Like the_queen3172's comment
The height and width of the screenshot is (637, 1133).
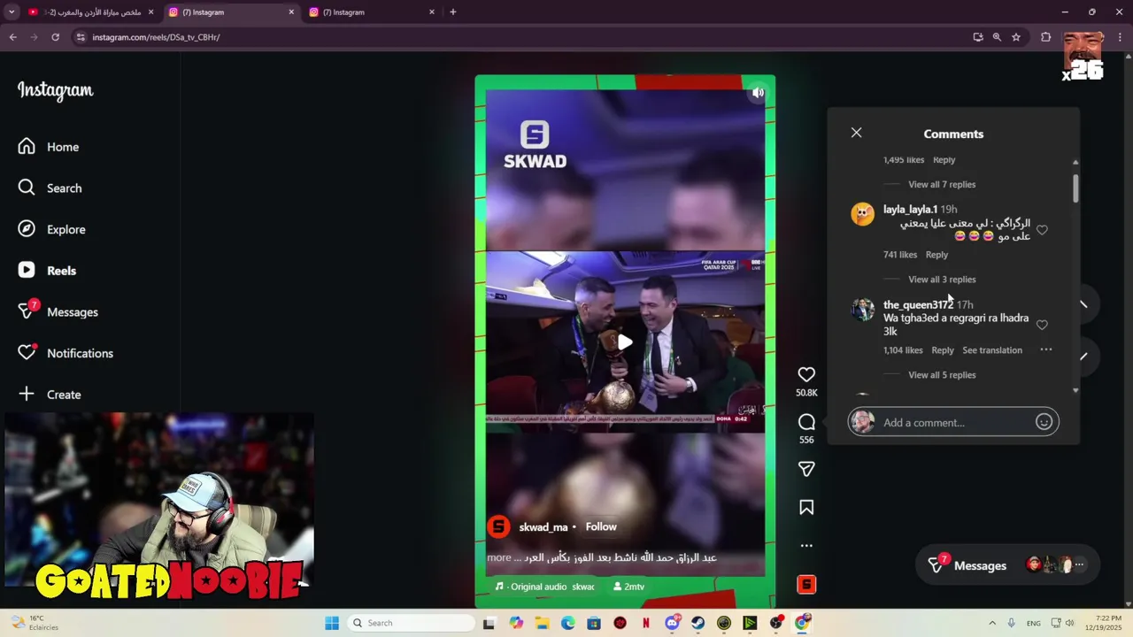[x=1042, y=326]
